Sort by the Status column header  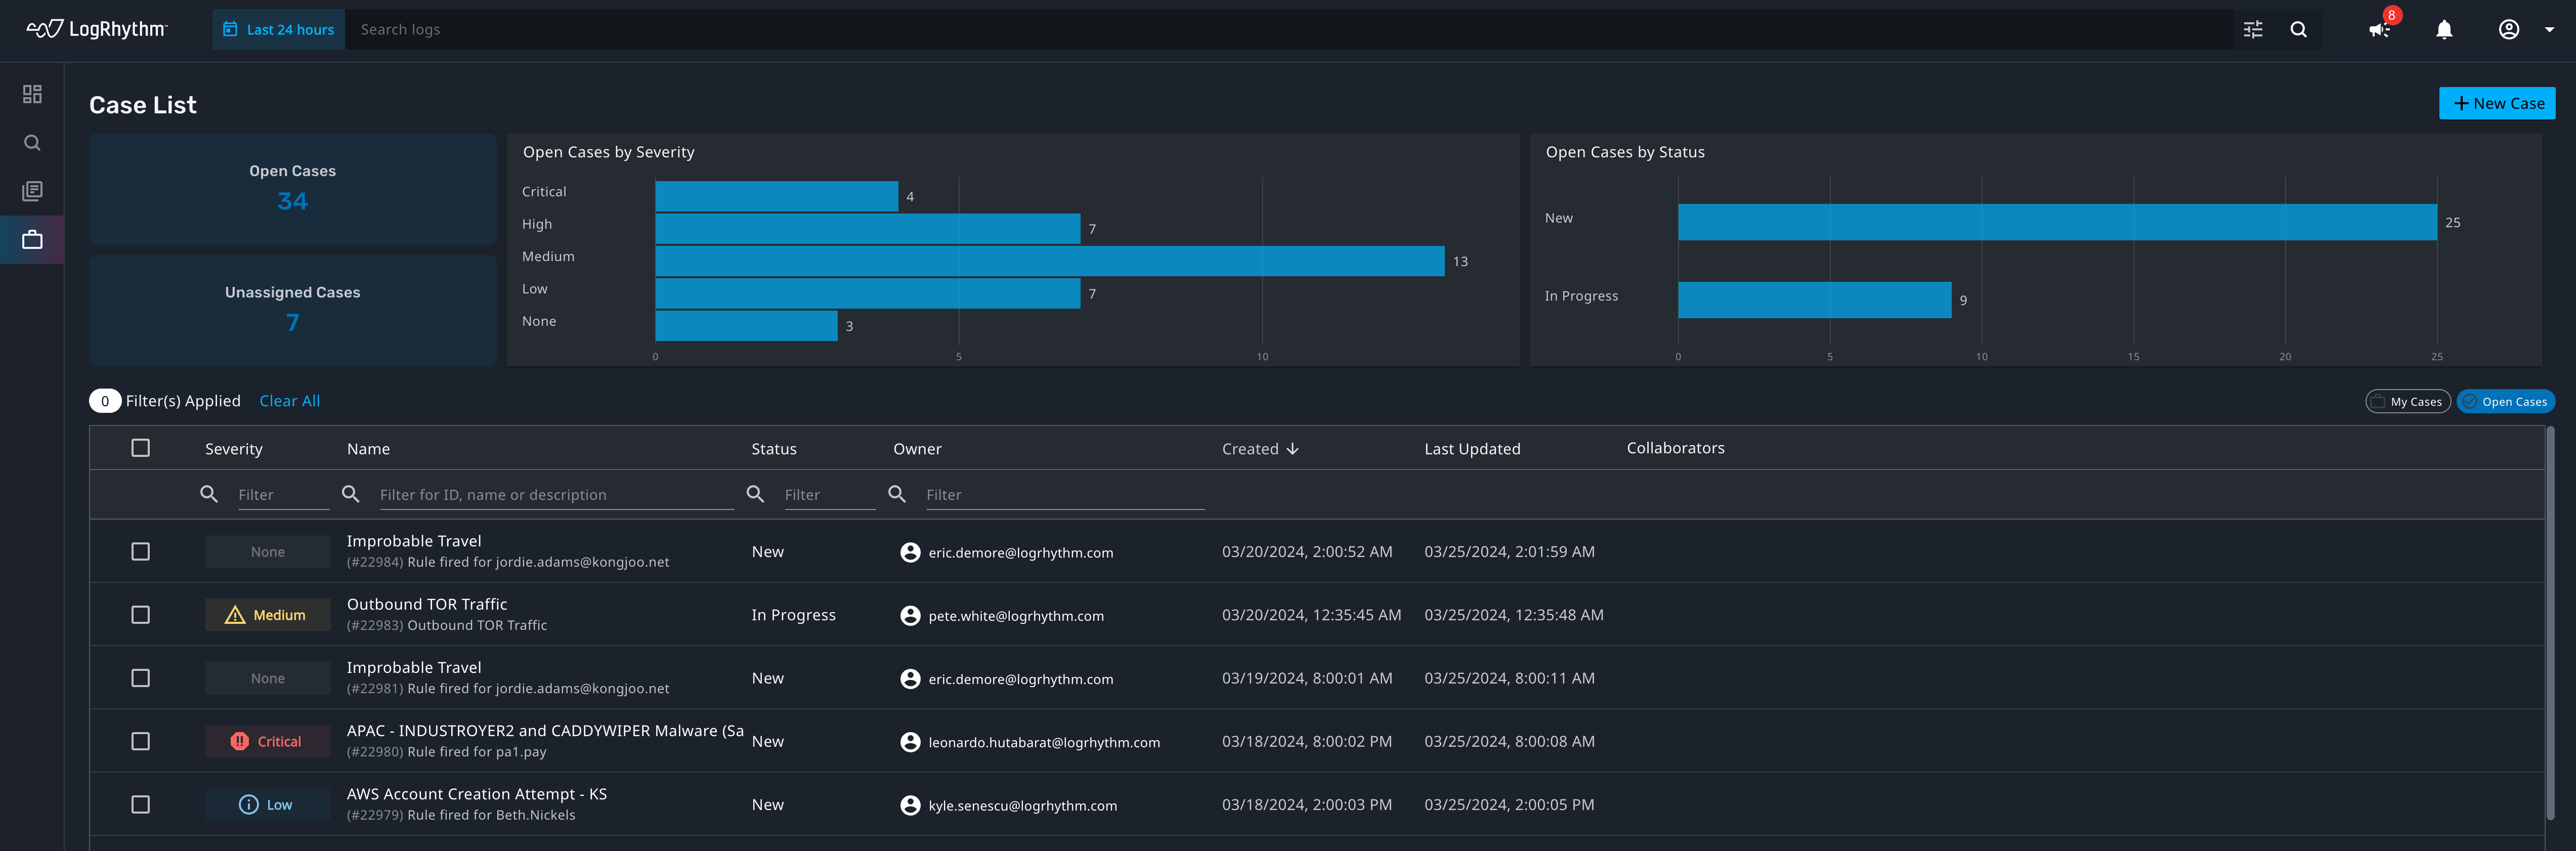point(774,449)
